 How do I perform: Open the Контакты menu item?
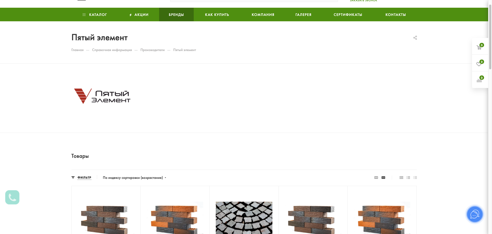tap(396, 15)
